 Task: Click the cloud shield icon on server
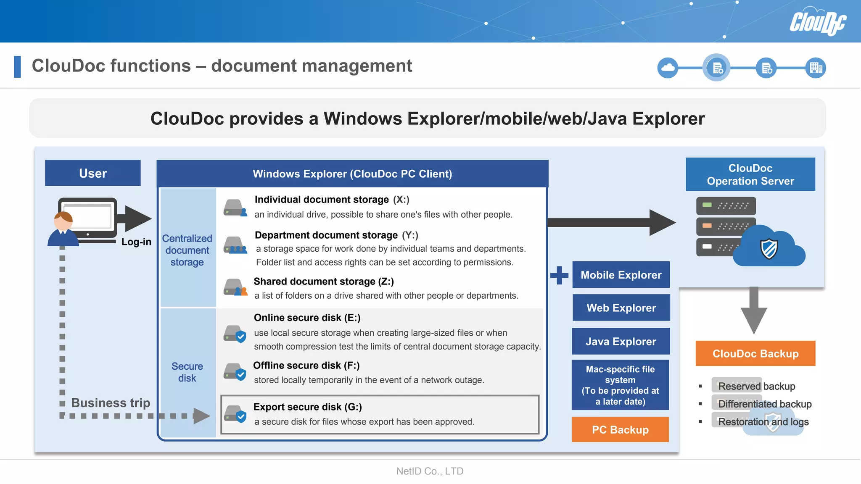[769, 246]
